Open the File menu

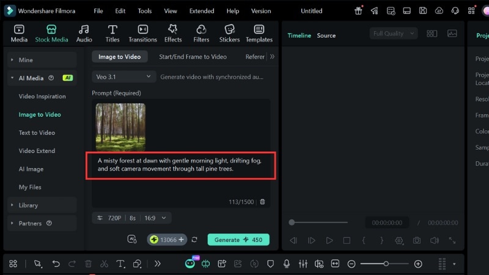[x=98, y=11]
